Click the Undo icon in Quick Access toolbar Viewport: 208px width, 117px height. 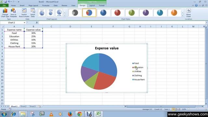[x=9, y=2]
